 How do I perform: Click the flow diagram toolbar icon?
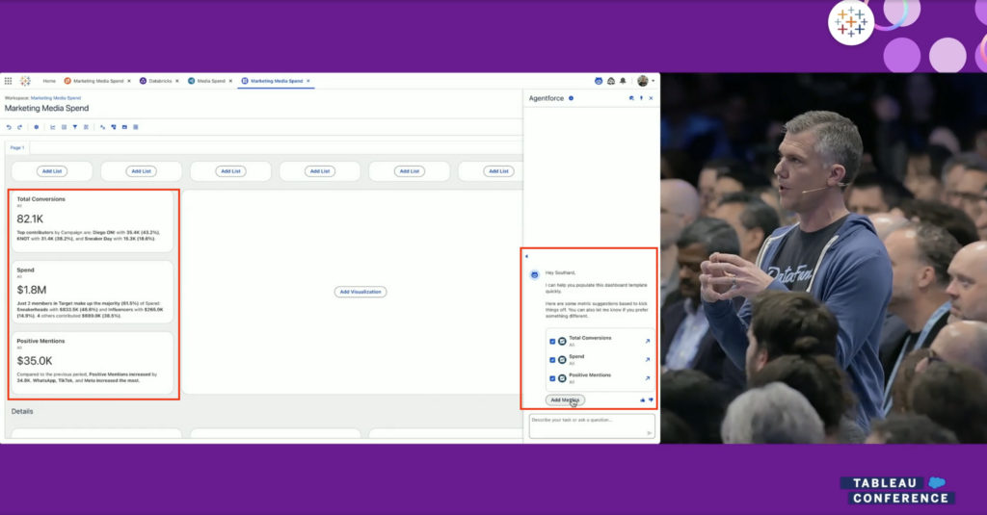tap(114, 127)
